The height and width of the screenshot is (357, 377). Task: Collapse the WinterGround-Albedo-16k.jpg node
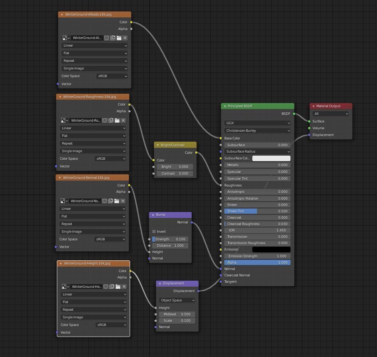tap(62, 15)
